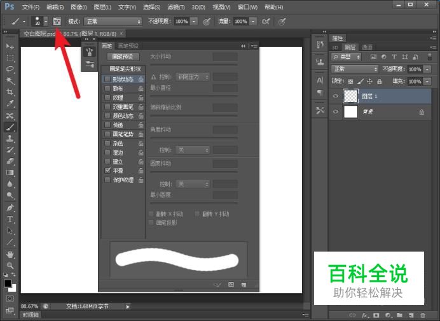The width and height of the screenshot is (440, 321).
Task: Select the Magic Wand tool
Action: tap(10, 81)
